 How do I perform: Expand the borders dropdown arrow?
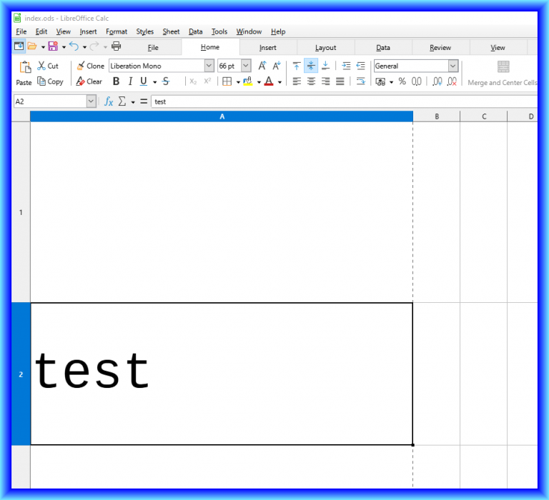(238, 82)
